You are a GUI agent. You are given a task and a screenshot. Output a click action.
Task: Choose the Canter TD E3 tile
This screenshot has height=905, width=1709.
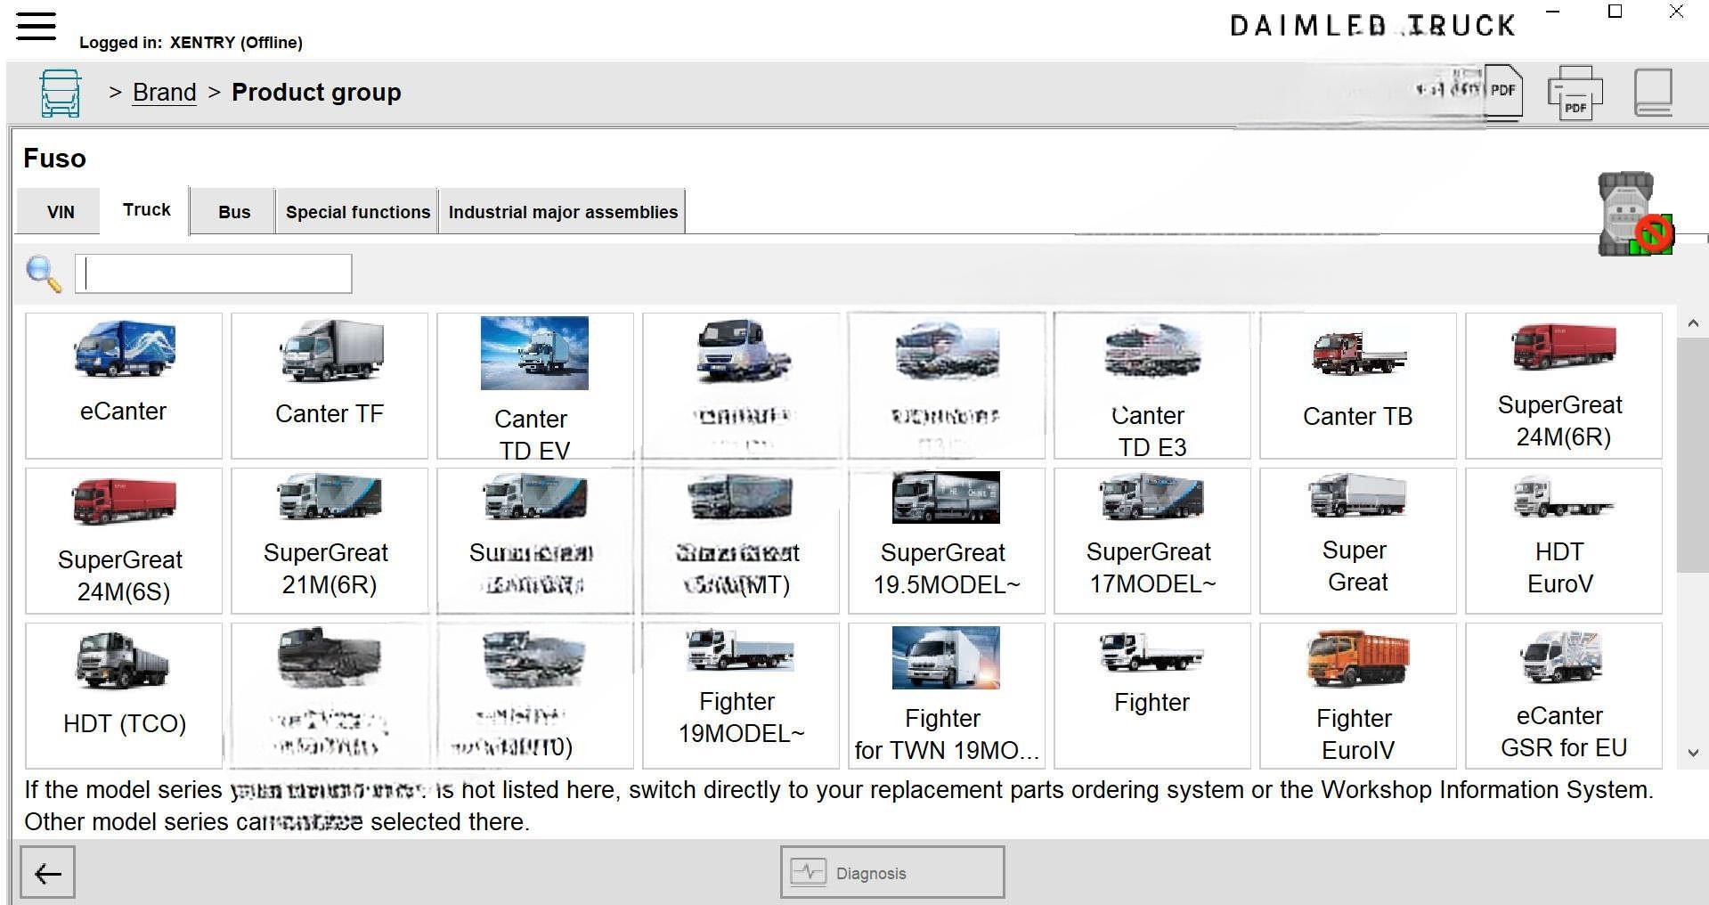1152,386
